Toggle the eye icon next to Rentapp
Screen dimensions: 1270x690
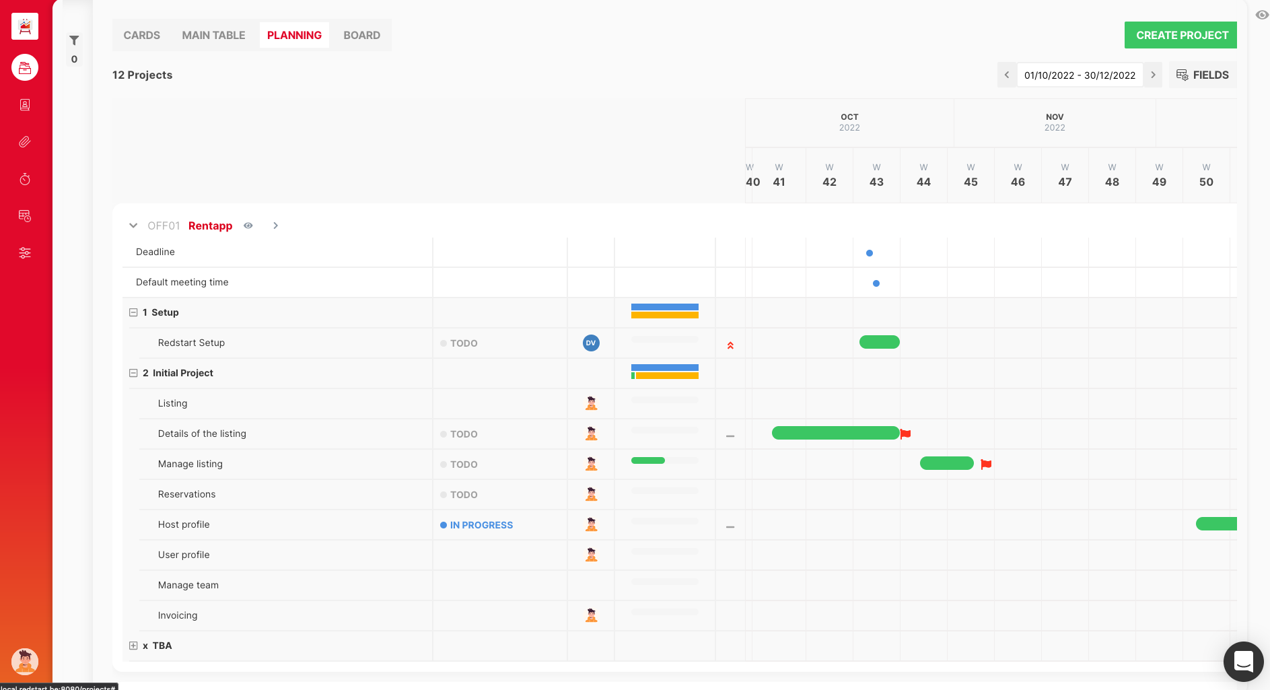click(x=248, y=226)
